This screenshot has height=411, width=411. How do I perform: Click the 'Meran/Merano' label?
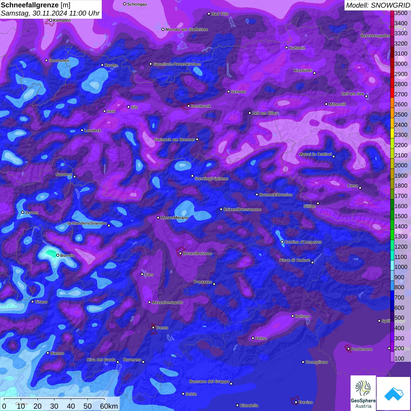coord(174,218)
